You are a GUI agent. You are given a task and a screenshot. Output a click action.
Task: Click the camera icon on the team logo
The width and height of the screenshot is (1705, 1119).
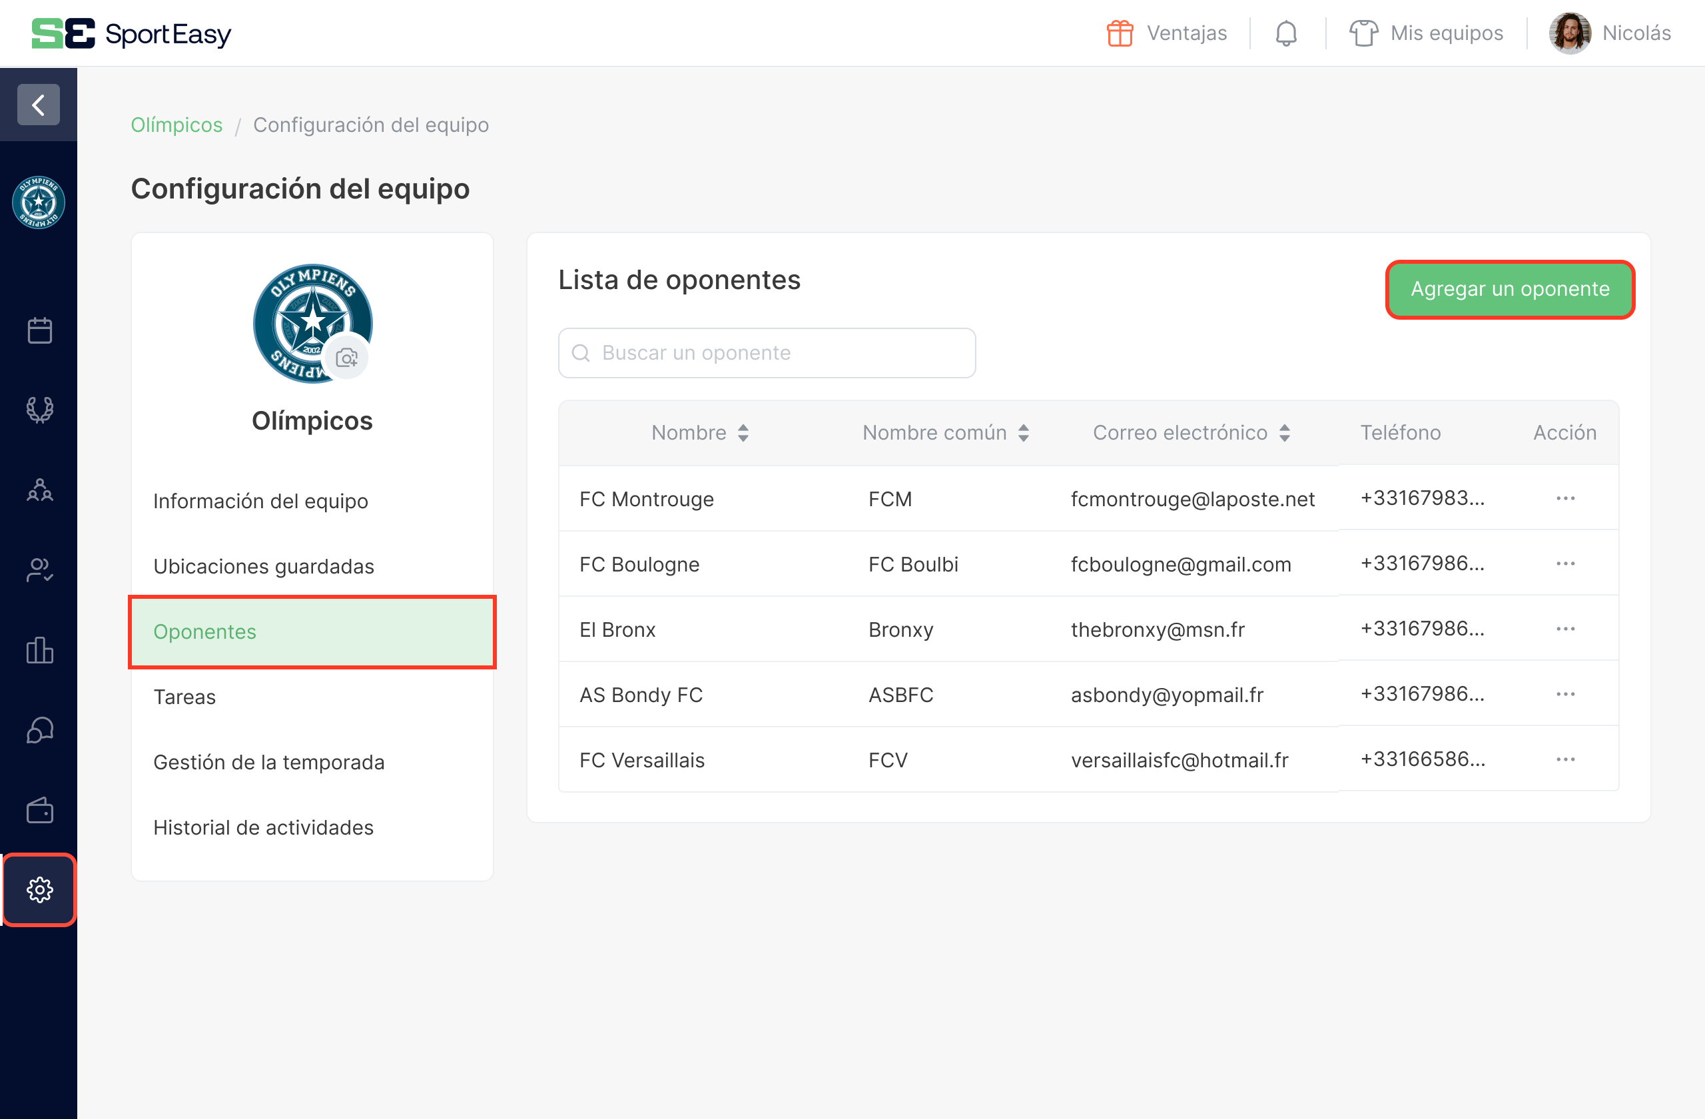tap(347, 356)
